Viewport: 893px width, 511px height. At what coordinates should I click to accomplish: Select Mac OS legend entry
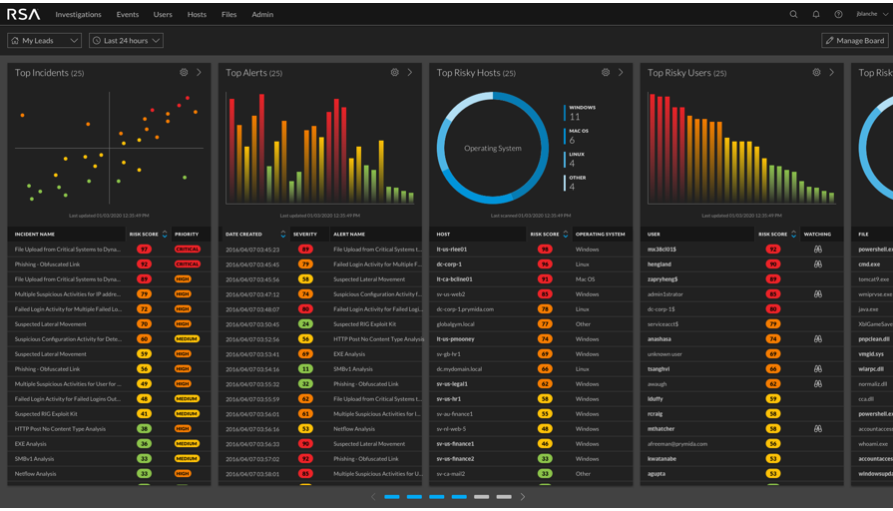577,136
